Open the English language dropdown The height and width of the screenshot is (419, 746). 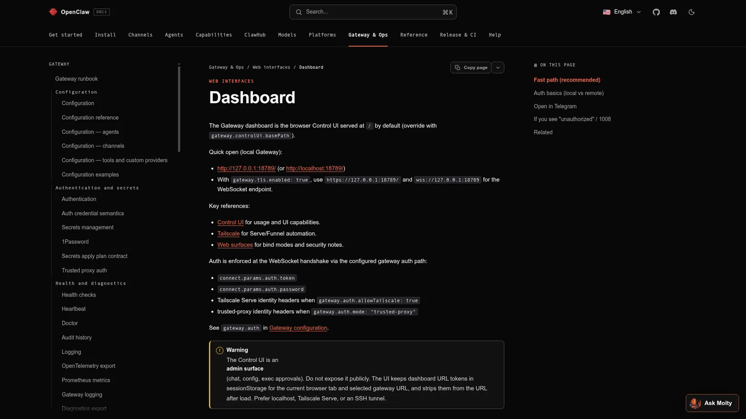click(x=622, y=12)
